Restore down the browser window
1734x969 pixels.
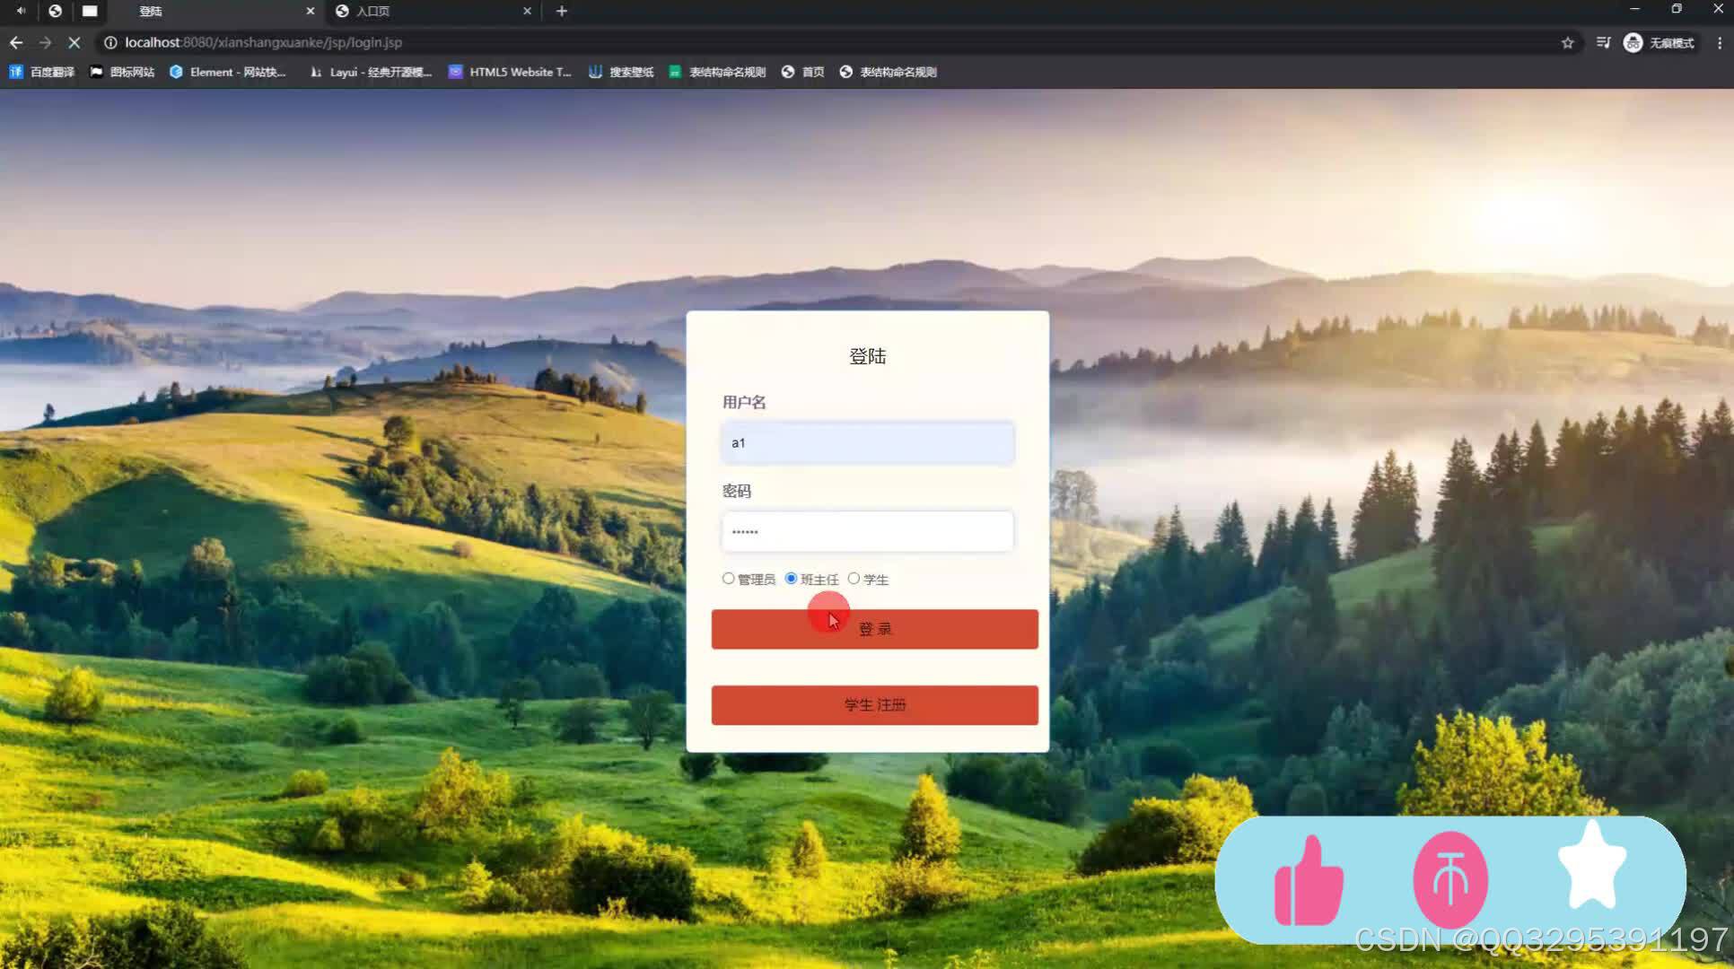click(x=1676, y=9)
